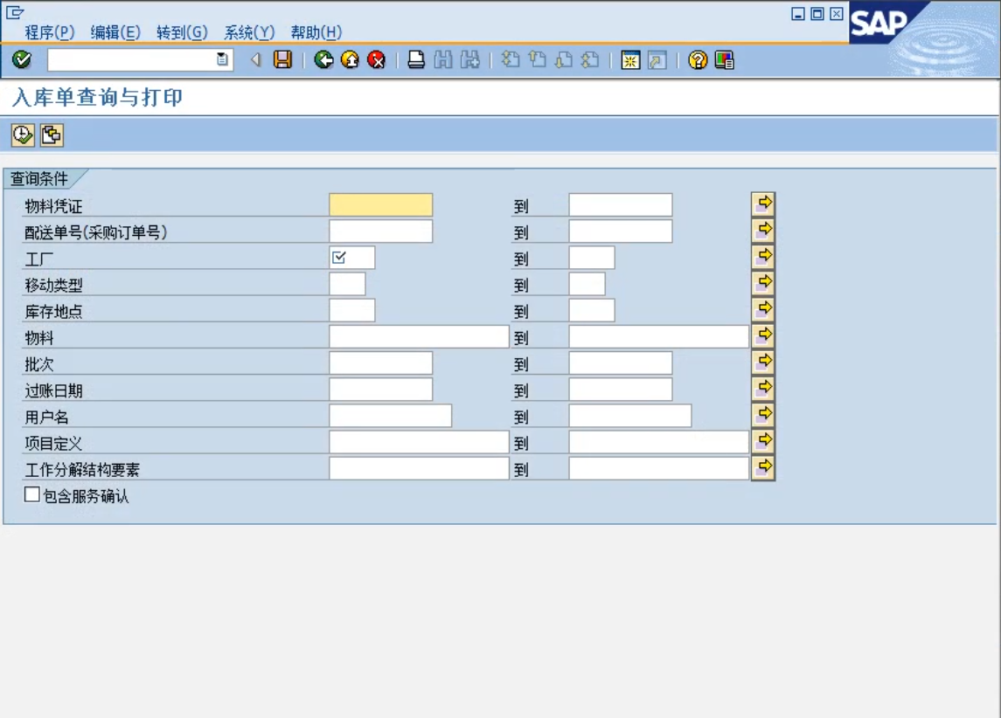This screenshot has height=718, width=1001.
Task: Click the green Back arrow icon
Action: [323, 59]
